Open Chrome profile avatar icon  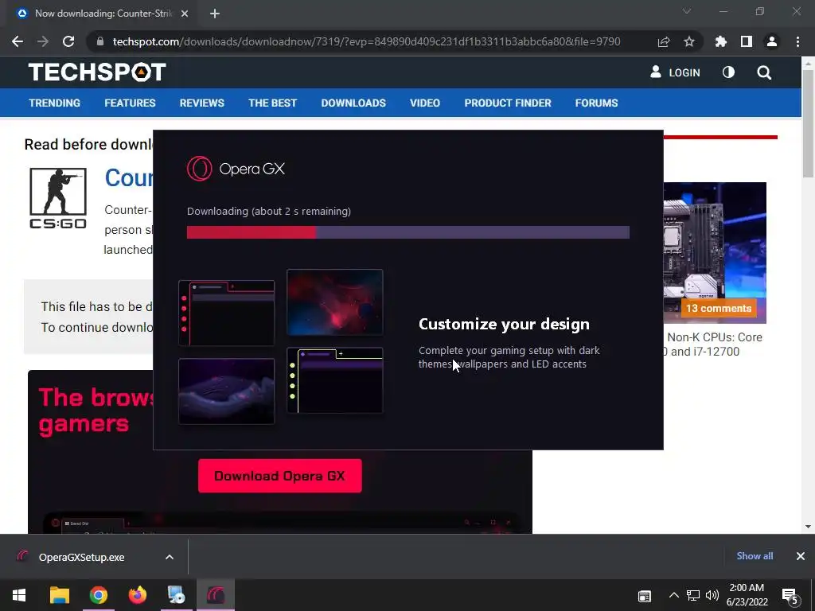point(771,41)
